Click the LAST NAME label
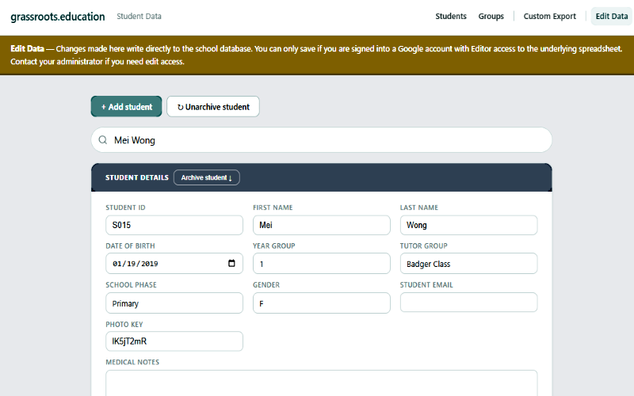634x396 pixels. (x=419, y=208)
